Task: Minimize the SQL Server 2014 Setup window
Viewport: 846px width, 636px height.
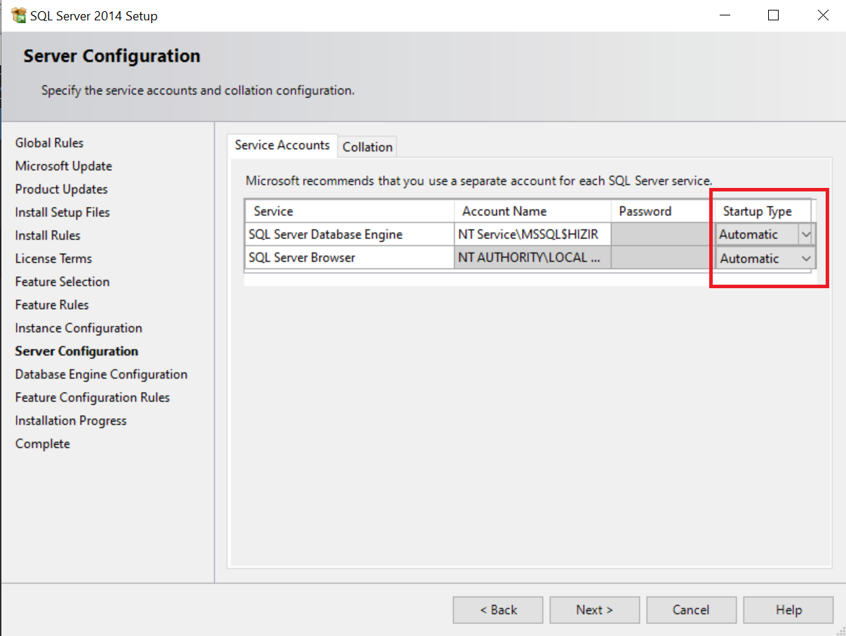Action: click(x=723, y=15)
